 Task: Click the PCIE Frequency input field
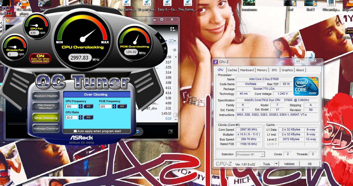click(x=105, y=106)
